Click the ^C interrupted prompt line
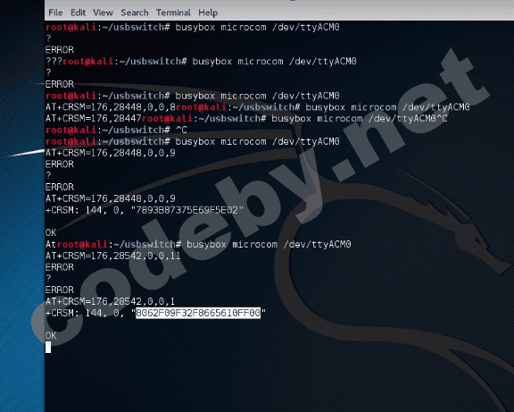The image size is (514, 412). 116,130
